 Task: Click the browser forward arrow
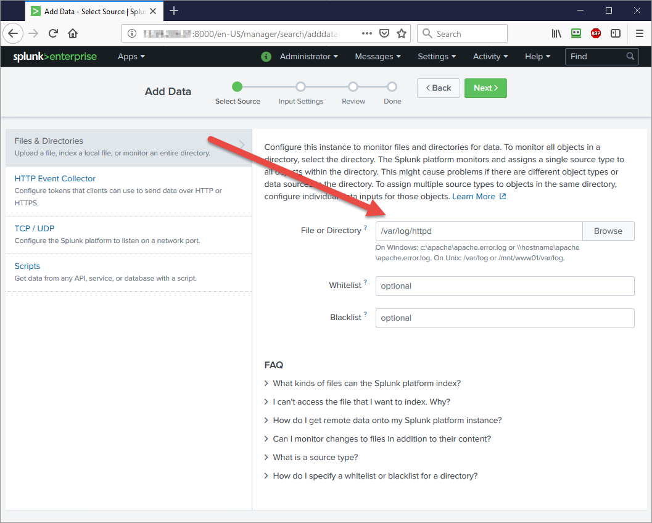[33, 33]
